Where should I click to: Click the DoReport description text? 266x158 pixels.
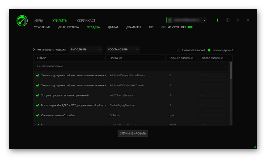point(115,115)
